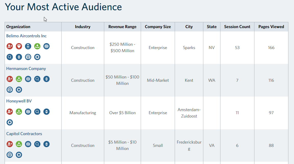Image resolution: width=294 pixels, height=164 pixels.
Task: Click the up-down arrows icon for Honeywell BV
Action: coord(46,112)
